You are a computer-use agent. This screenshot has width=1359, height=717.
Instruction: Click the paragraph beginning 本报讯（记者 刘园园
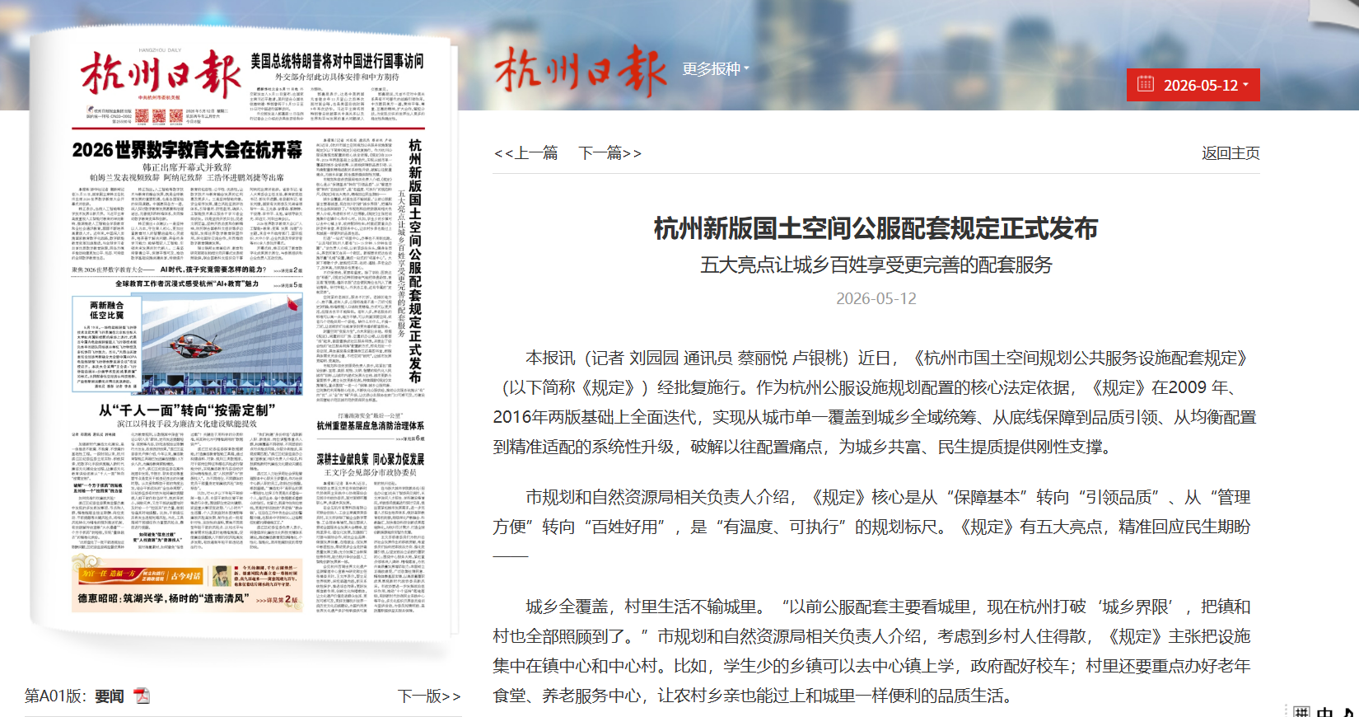876,402
